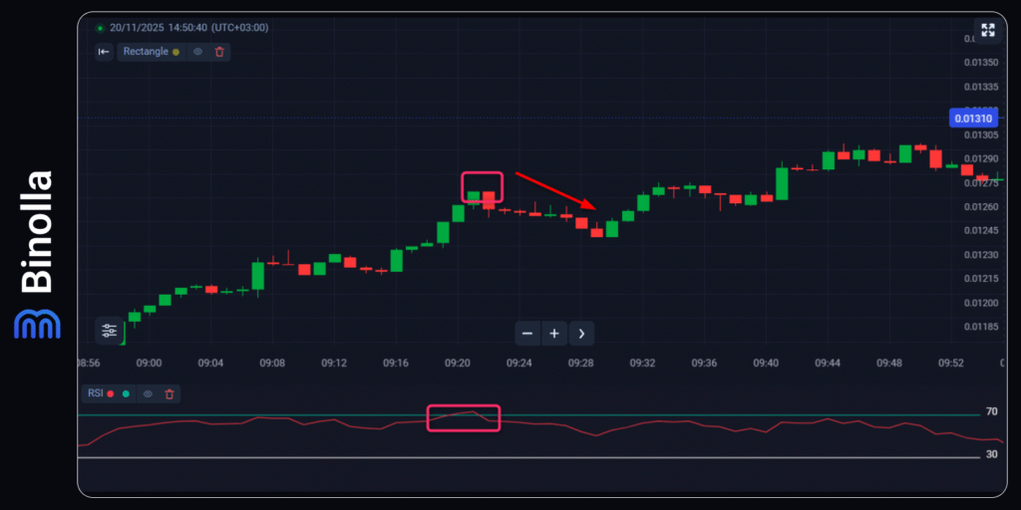Zoom in the chart with plus
1021x510 pixels.
554,333
